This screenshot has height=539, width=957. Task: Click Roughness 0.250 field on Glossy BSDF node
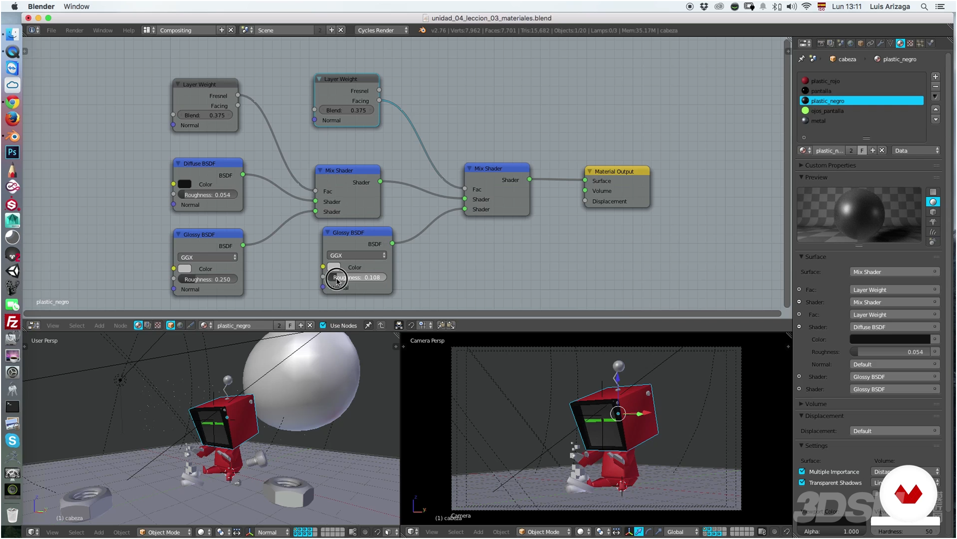point(208,279)
